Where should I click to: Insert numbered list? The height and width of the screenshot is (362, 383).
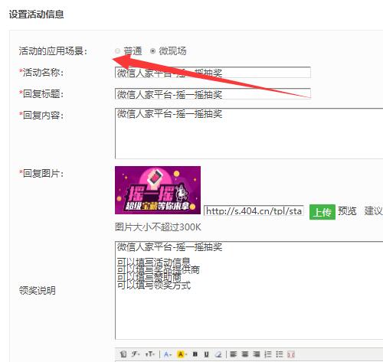click(x=268, y=354)
